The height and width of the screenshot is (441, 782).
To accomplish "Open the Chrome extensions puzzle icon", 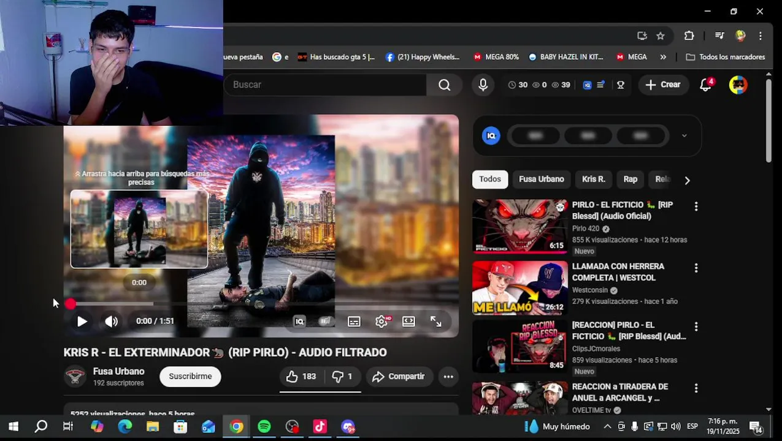I will [x=689, y=36].
